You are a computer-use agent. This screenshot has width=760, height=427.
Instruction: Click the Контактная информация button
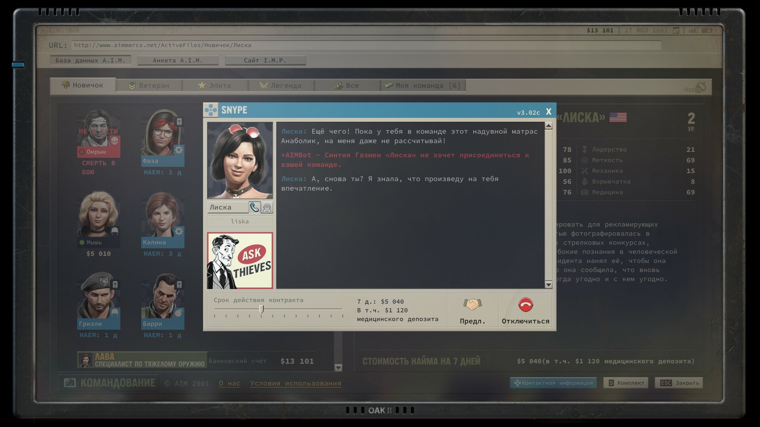[x=553, y=383]
